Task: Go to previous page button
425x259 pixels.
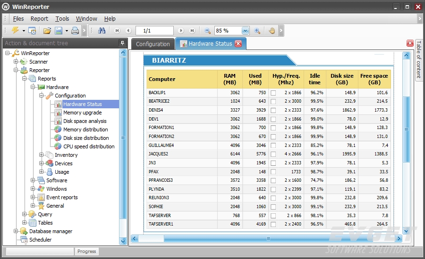Action: point(128,31)
